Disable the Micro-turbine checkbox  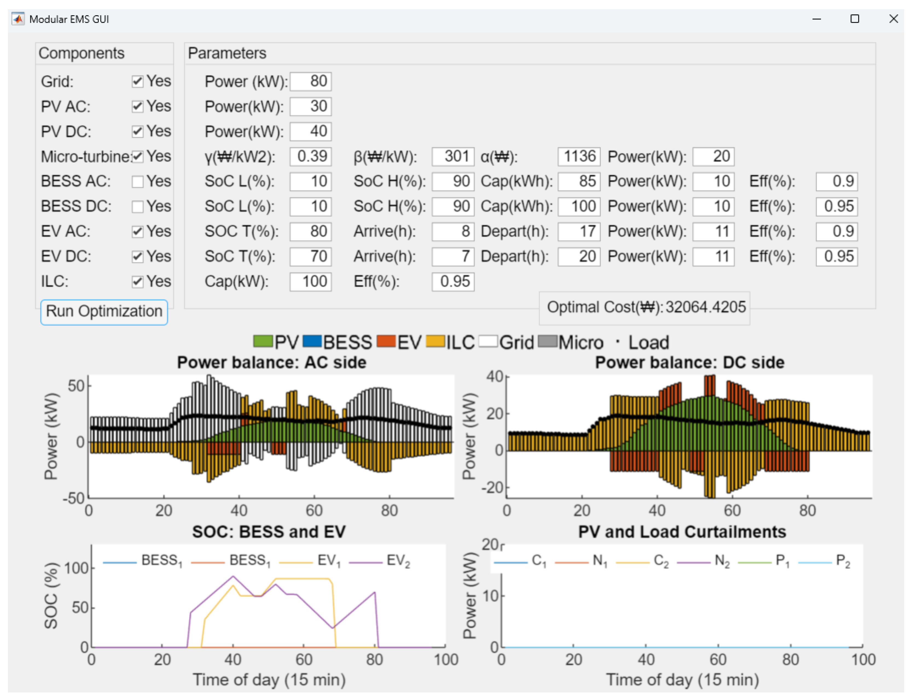click(137, 157)
